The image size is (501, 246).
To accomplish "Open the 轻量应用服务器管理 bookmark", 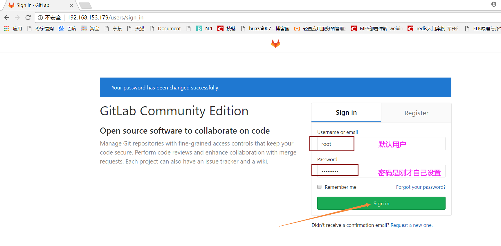I will [x=320, y=28].
